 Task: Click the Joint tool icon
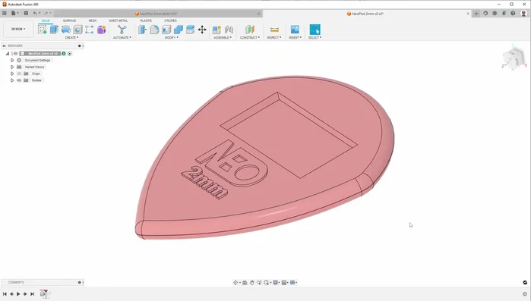tap(229, 30)
